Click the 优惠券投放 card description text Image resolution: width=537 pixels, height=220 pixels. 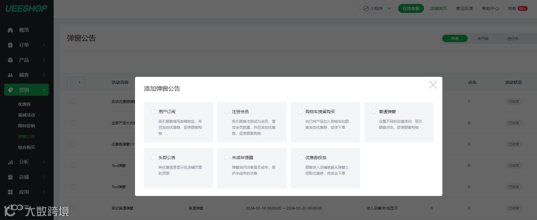click(327, 170)
